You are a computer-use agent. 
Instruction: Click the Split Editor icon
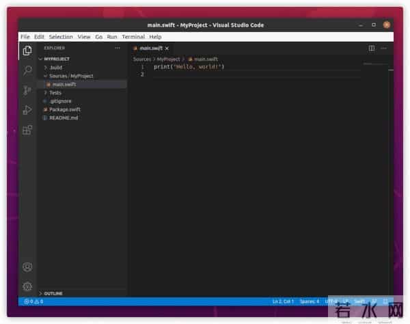point(372,49)
